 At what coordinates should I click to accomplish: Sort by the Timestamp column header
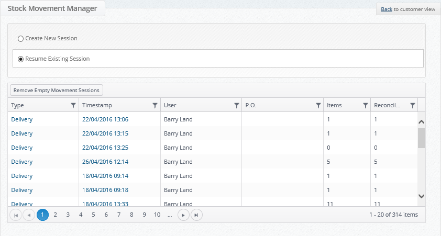tap(97, 105)
